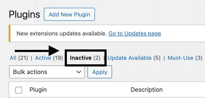Click the New extensions updates available notice text
Image resolution: width=205 pixels, height=98 pixels.
pos(61,34)
